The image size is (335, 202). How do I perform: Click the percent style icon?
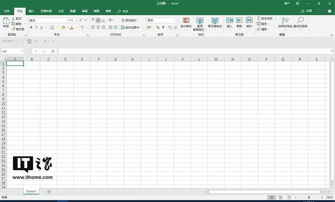coord(158,27)
